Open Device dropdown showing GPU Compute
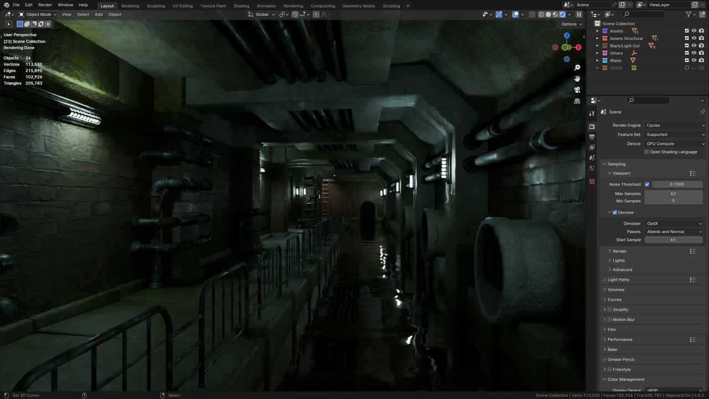 pos(675,144)
